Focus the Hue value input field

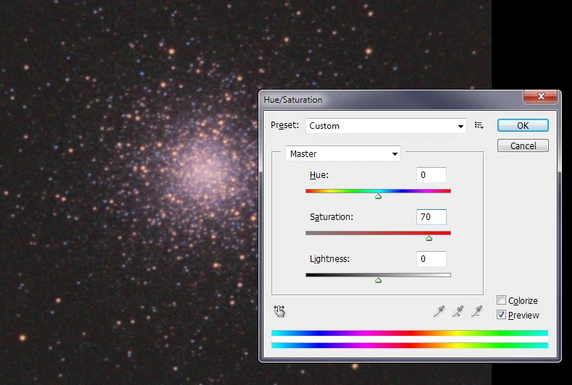(432, 175)
